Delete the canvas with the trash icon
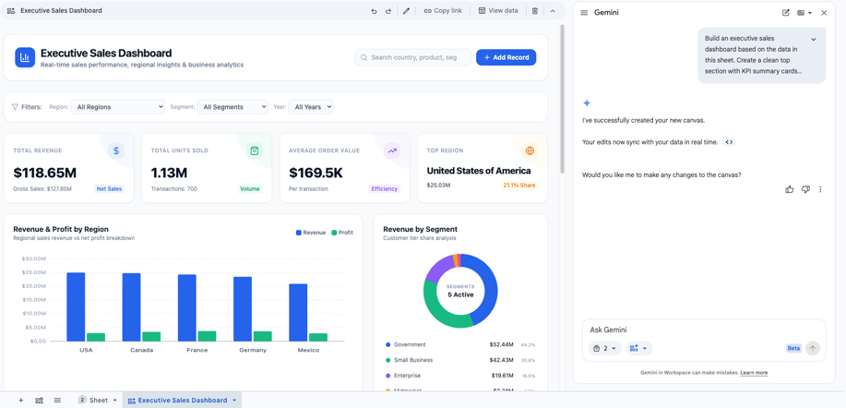846x408 pixels. click(535, 11)
